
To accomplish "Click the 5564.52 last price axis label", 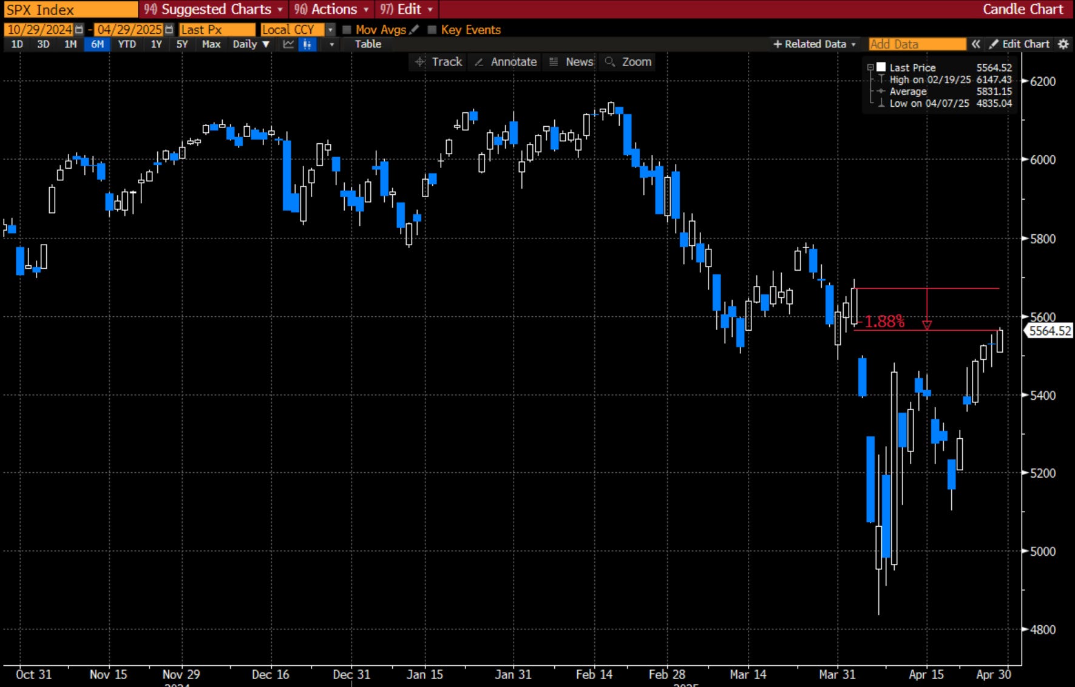I will 1049,331.
